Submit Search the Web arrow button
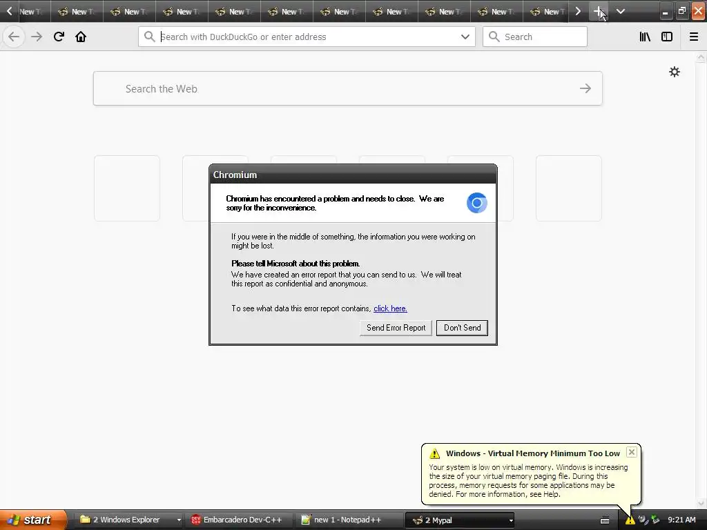Screen dimensions: 707x530 pyautogui.click(x=585, y=88)
